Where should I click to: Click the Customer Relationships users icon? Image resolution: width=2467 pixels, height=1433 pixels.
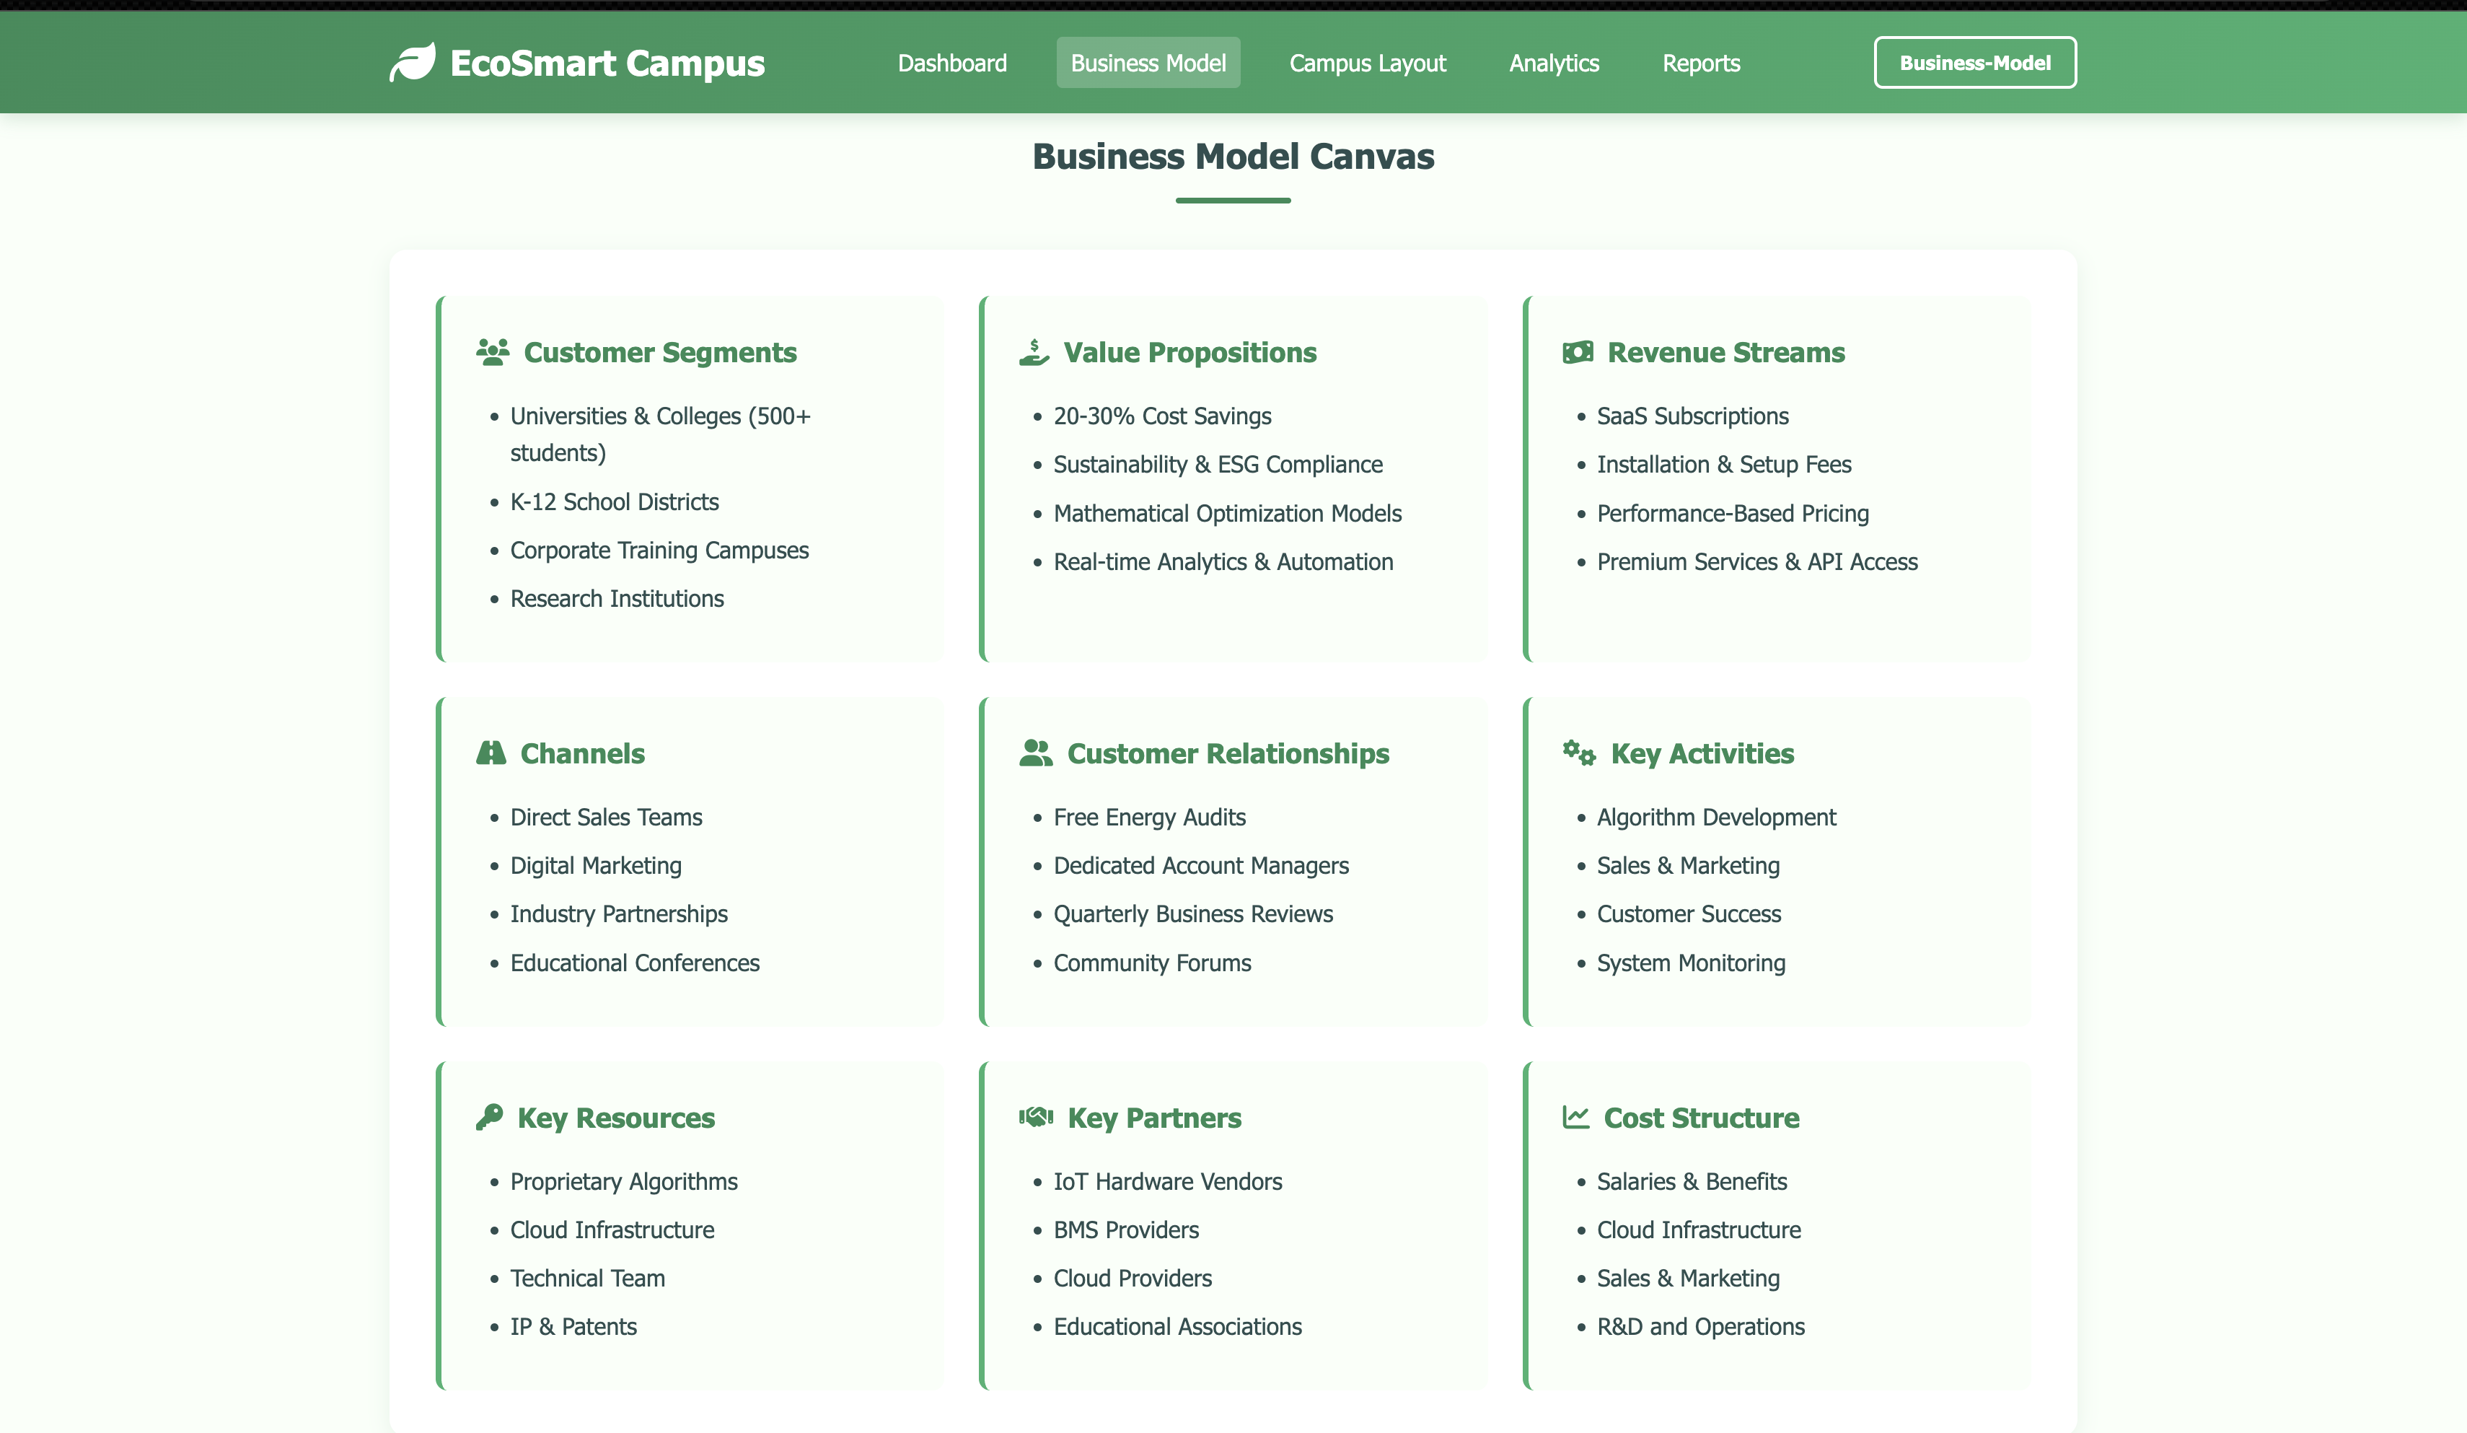click(x=1034, y=753)
